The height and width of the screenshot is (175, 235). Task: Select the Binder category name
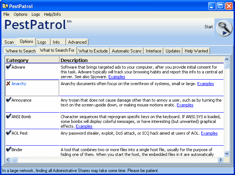(17, 150)
